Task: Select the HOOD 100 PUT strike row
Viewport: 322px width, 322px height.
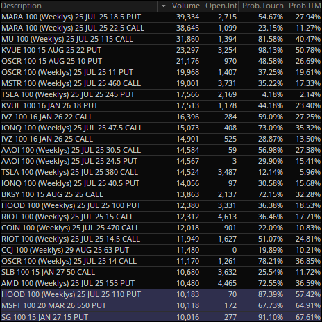Action: [x=161, y=205]
